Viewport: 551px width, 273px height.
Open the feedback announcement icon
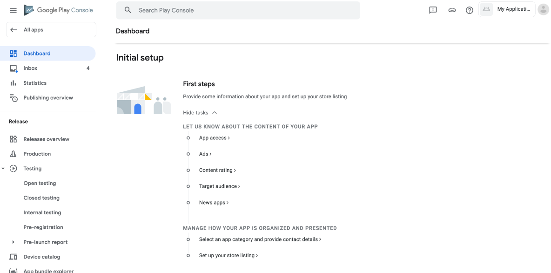tap(433, 10)
